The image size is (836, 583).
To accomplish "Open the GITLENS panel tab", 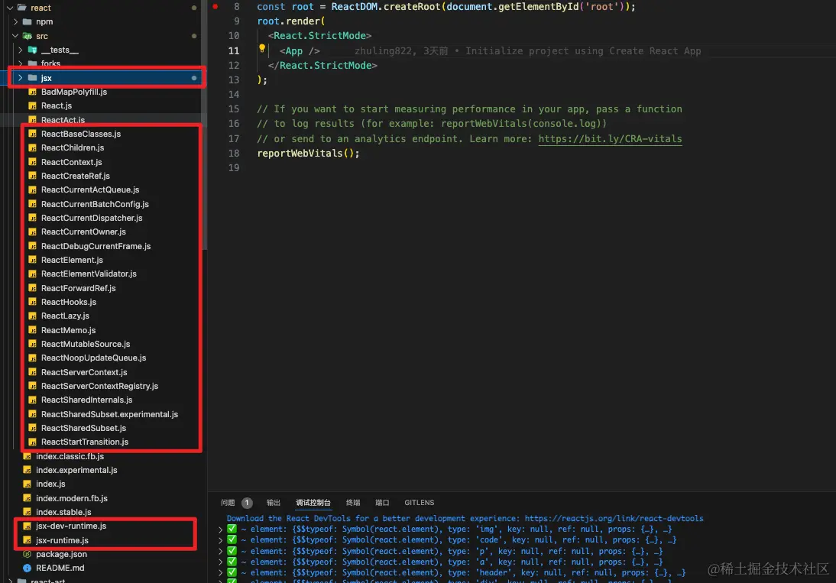I will (x=419, y=503).
